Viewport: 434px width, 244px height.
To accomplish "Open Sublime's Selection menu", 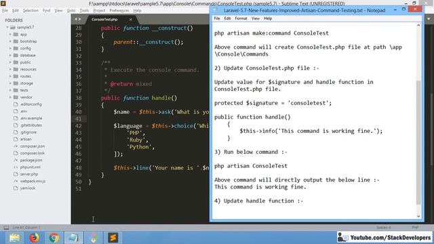I will 31,11.
